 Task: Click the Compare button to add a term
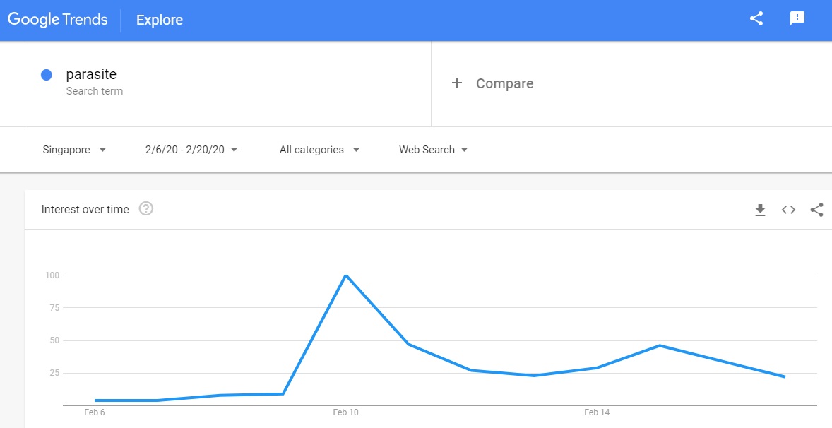pyautogui.click(x=504, y=83)
